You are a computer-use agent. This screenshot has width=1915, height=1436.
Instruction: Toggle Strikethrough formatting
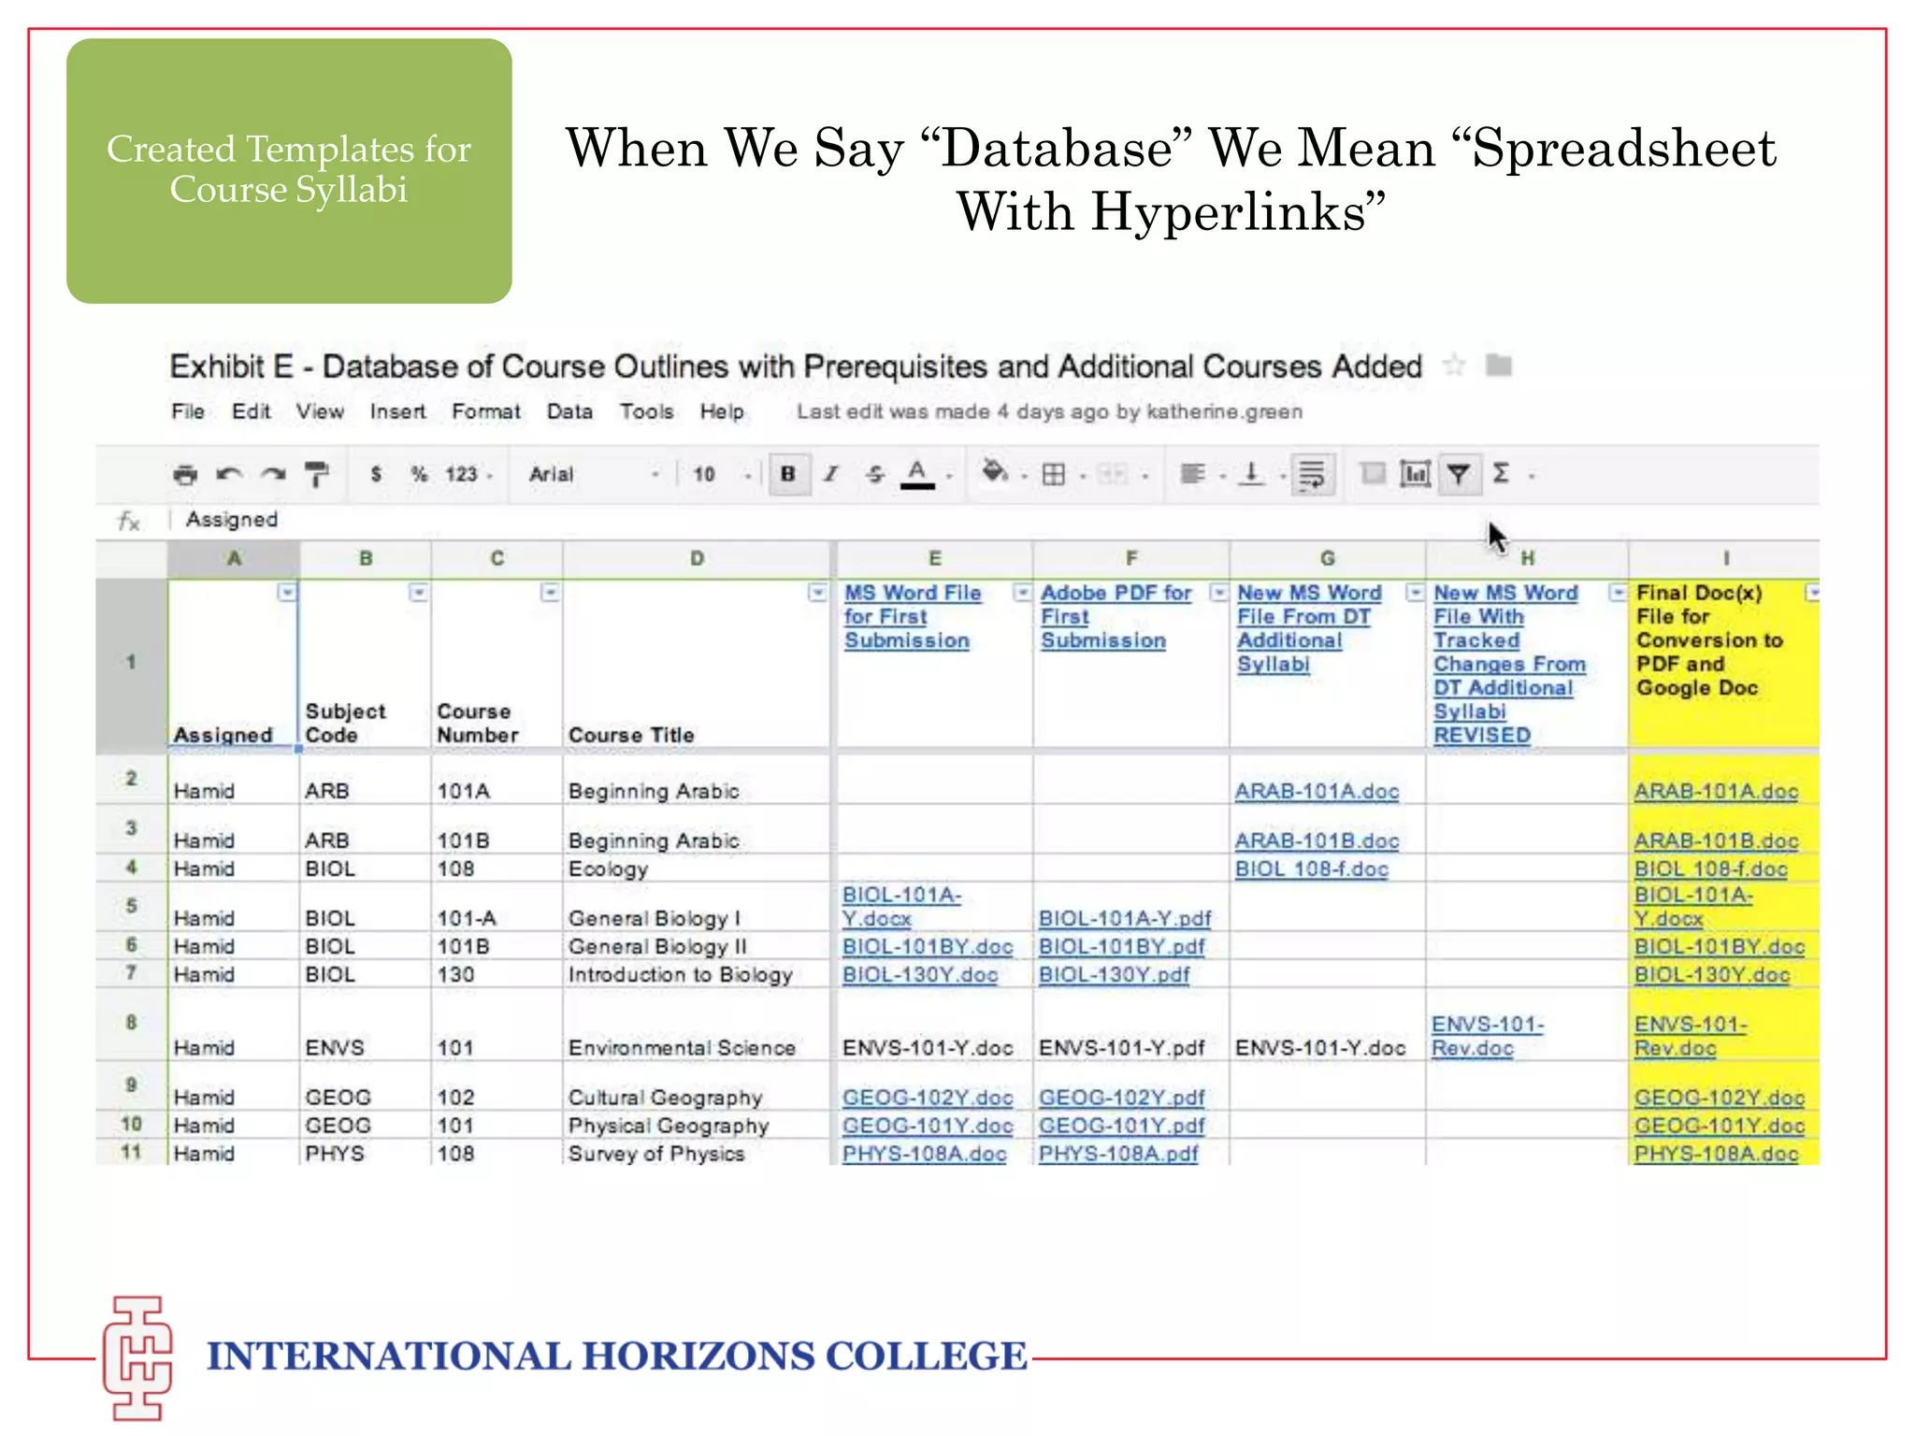pyautogui.click(x=874, y=474)
